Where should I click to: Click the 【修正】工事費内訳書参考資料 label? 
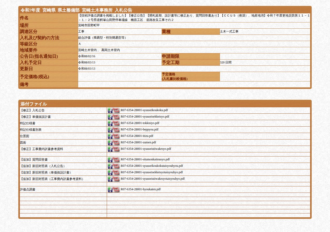pos(42,149)
